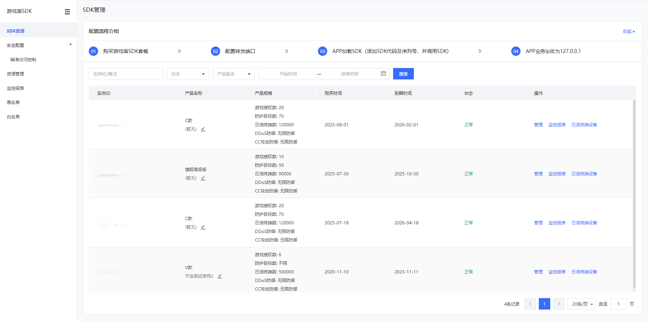Click the edit pencil next to 旗舰高级版 remark
Screen dimensions: 648x321
(x=203, y=178)
